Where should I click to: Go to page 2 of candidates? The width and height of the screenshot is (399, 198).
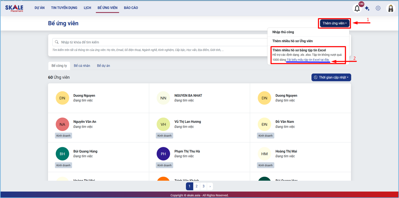[x=196, y=186]
